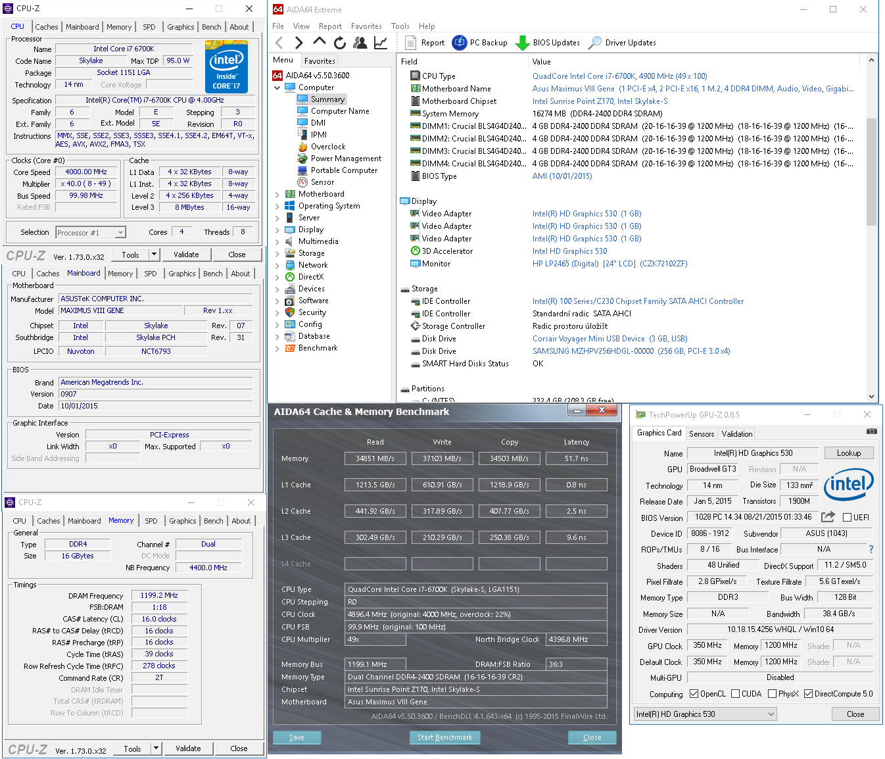Click Close button in GPU-Z
This screenshot has width=885, height=759.
(x=855, y=714)
